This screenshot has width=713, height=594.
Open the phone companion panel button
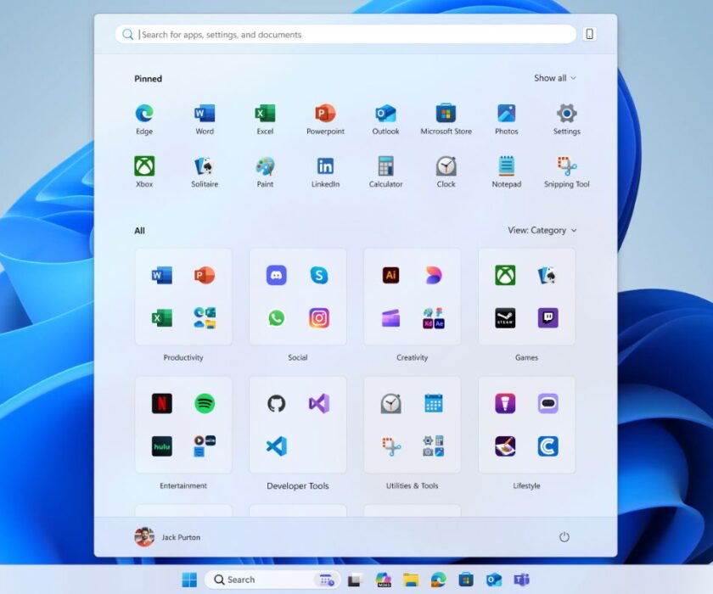(x=589, y=34)
